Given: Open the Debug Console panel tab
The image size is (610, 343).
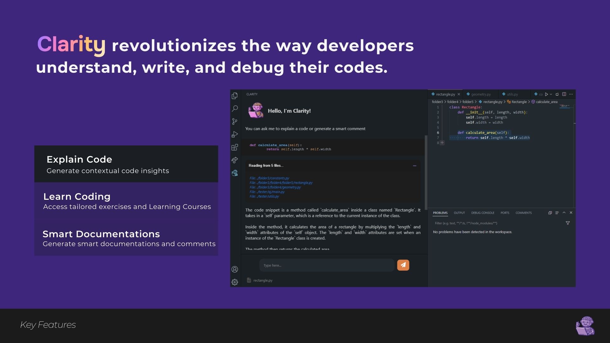Looking at the screenshot, I should [x=483, y=213].
